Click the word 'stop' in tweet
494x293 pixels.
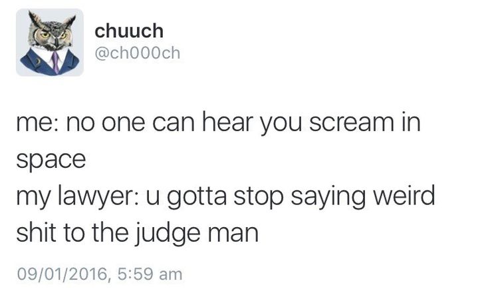pos(259,197)
